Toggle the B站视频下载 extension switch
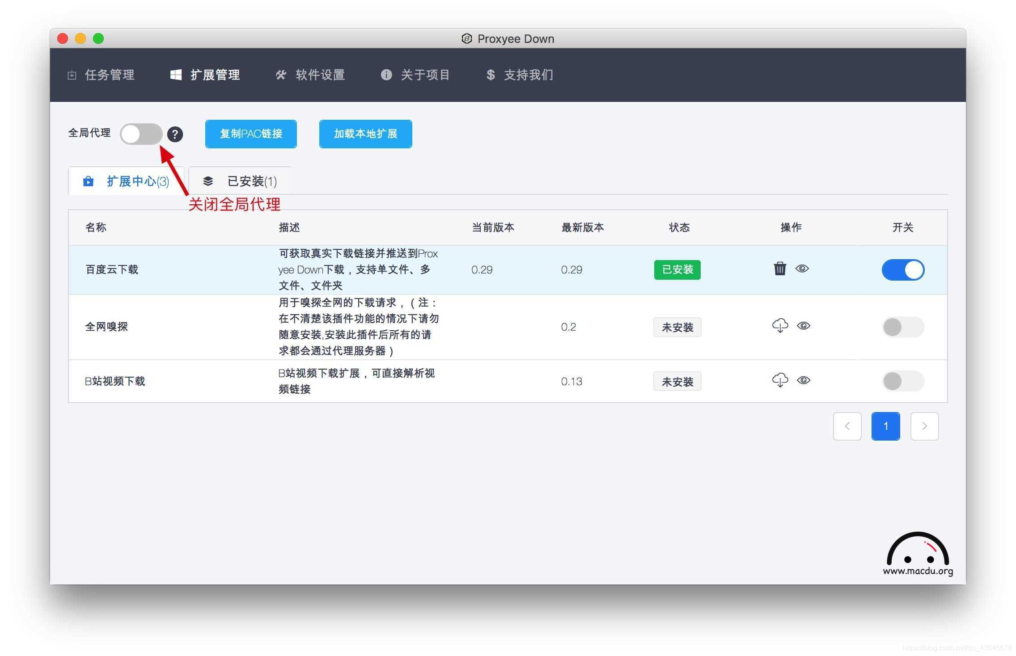Viewport: 1016px width, 656px height. [x=903, y=381]
